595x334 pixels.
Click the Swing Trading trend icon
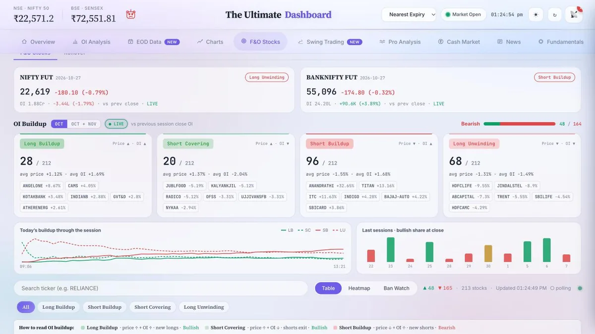tap(300, 42)
